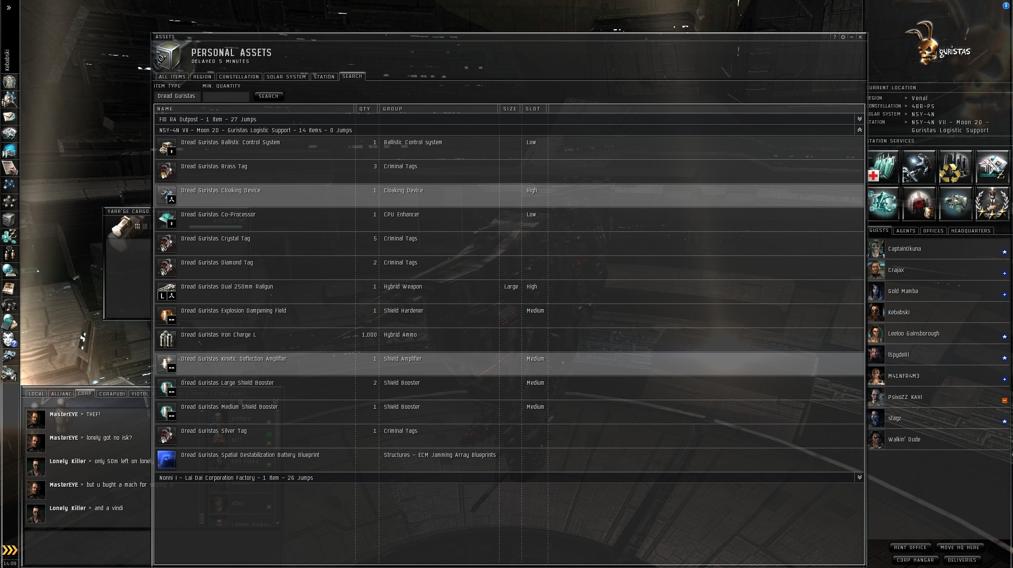Click the Dread Guristas Cloaking Device item icon
Viewport: 1013px width, 568px height.
pos(167,195)
